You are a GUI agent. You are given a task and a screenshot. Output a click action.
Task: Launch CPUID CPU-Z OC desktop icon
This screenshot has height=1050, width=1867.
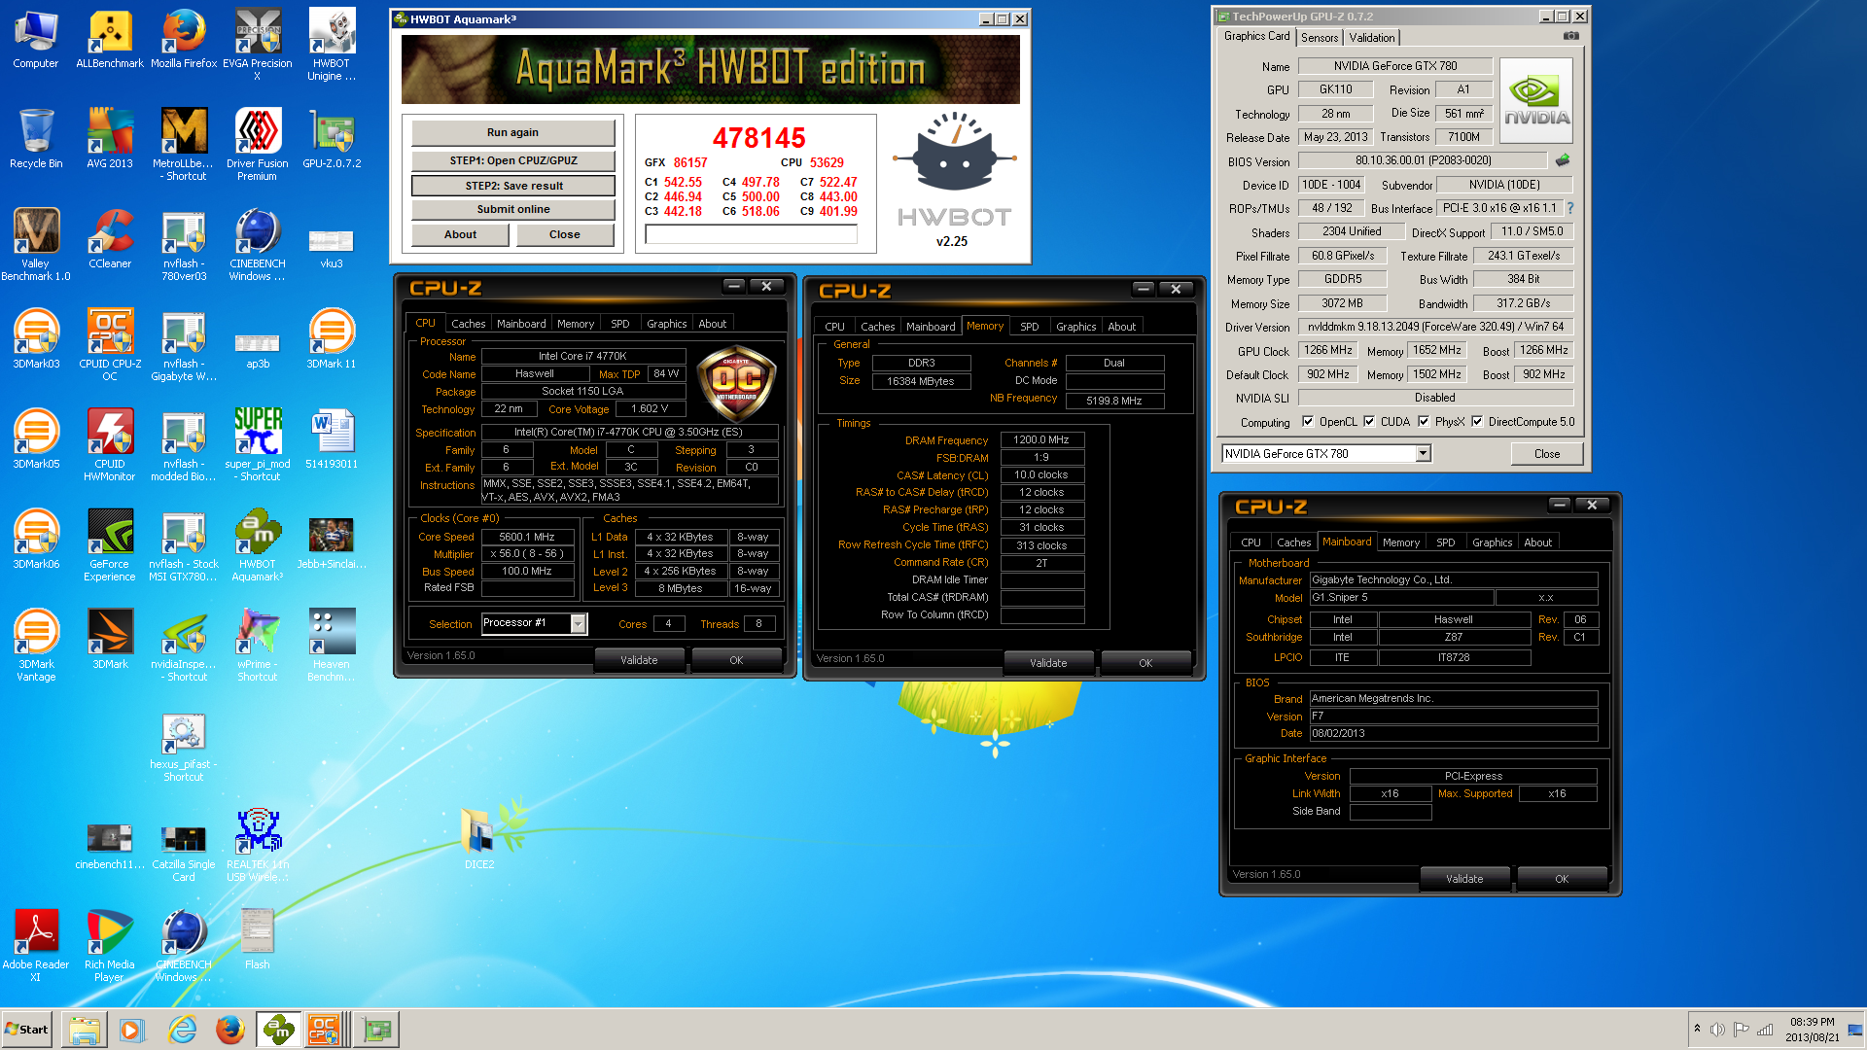pyautogui.click(x=110, y=345)
